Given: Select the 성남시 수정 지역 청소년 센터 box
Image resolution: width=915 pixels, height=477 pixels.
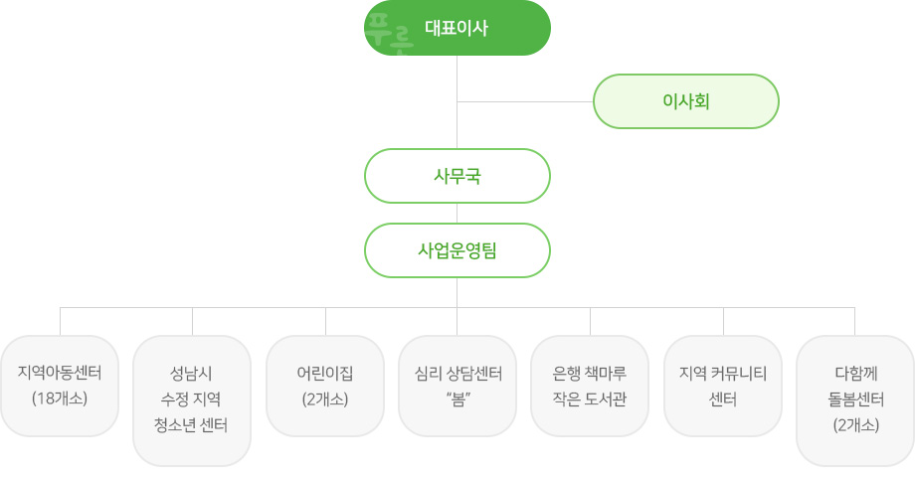Looking at the screenshot, I should (x=192, y=400).
